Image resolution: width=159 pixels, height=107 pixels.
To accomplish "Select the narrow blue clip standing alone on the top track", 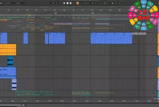I will pos(26,38).
